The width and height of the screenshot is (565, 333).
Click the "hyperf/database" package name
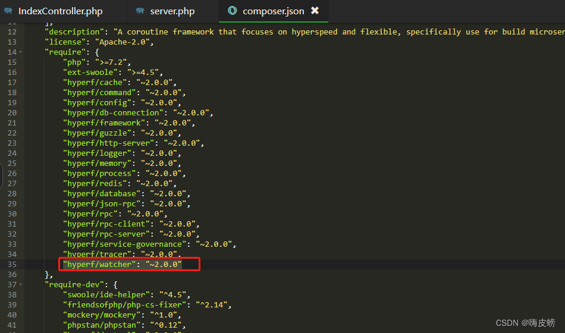click(x=102, y=193)
